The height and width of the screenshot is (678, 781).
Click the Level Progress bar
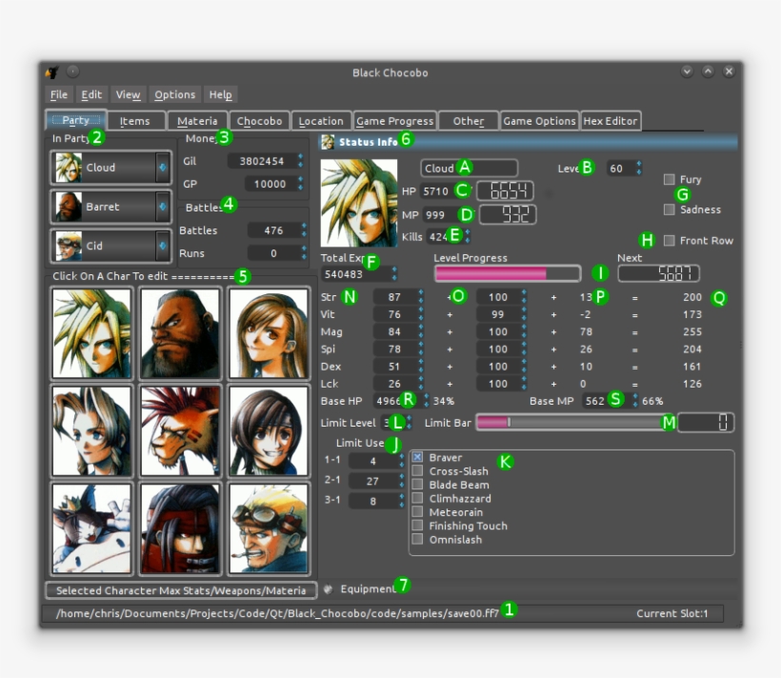(508, 273)
